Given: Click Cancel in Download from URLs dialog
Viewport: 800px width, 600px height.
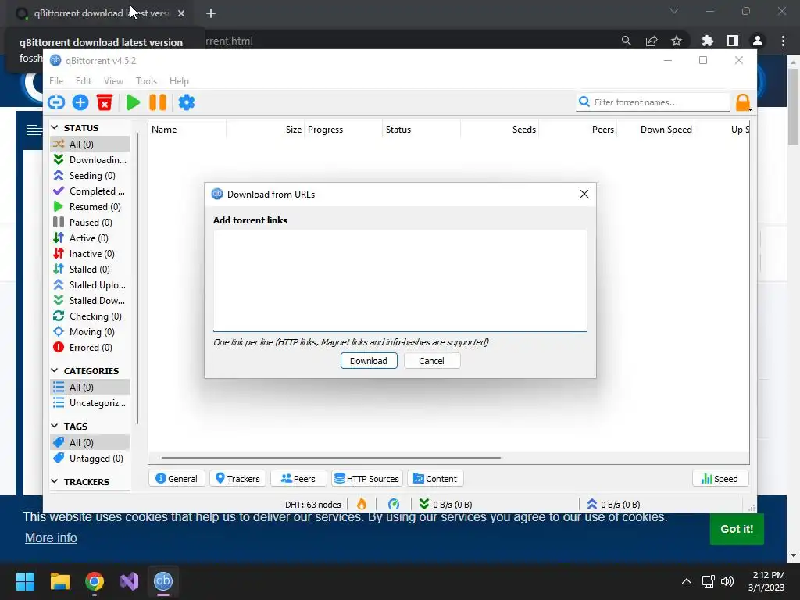Looking at the screenshot, I should click(x=431, y=361).
